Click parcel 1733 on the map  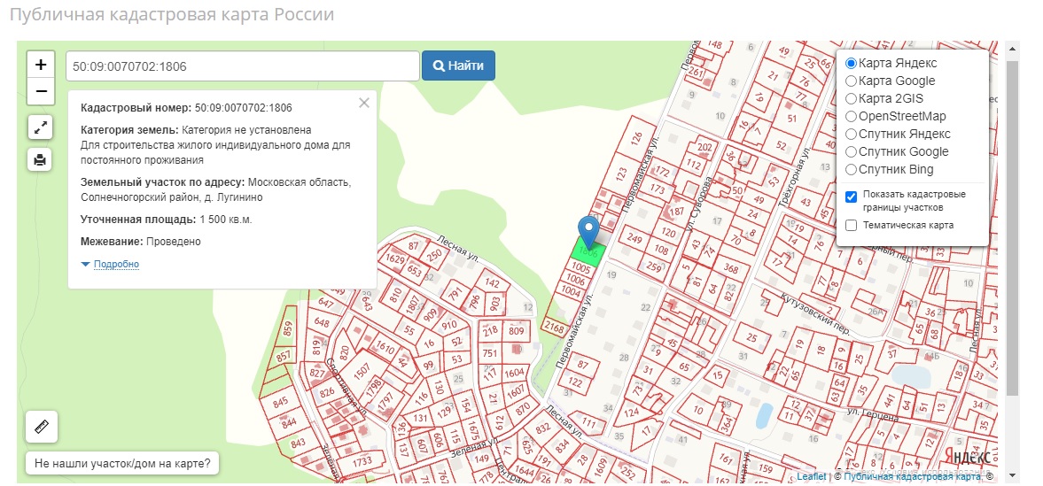[x=362, y=461]
